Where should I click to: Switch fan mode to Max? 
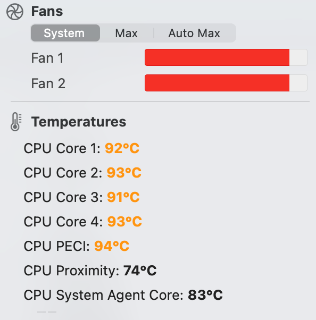(x=126, y=33)
